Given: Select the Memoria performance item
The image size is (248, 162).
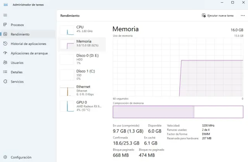Looking at the screenshot, I should (82, 44).
